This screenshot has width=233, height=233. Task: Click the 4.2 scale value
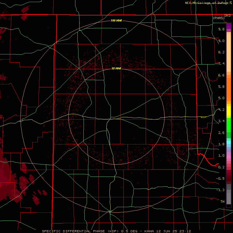[221, 110]
